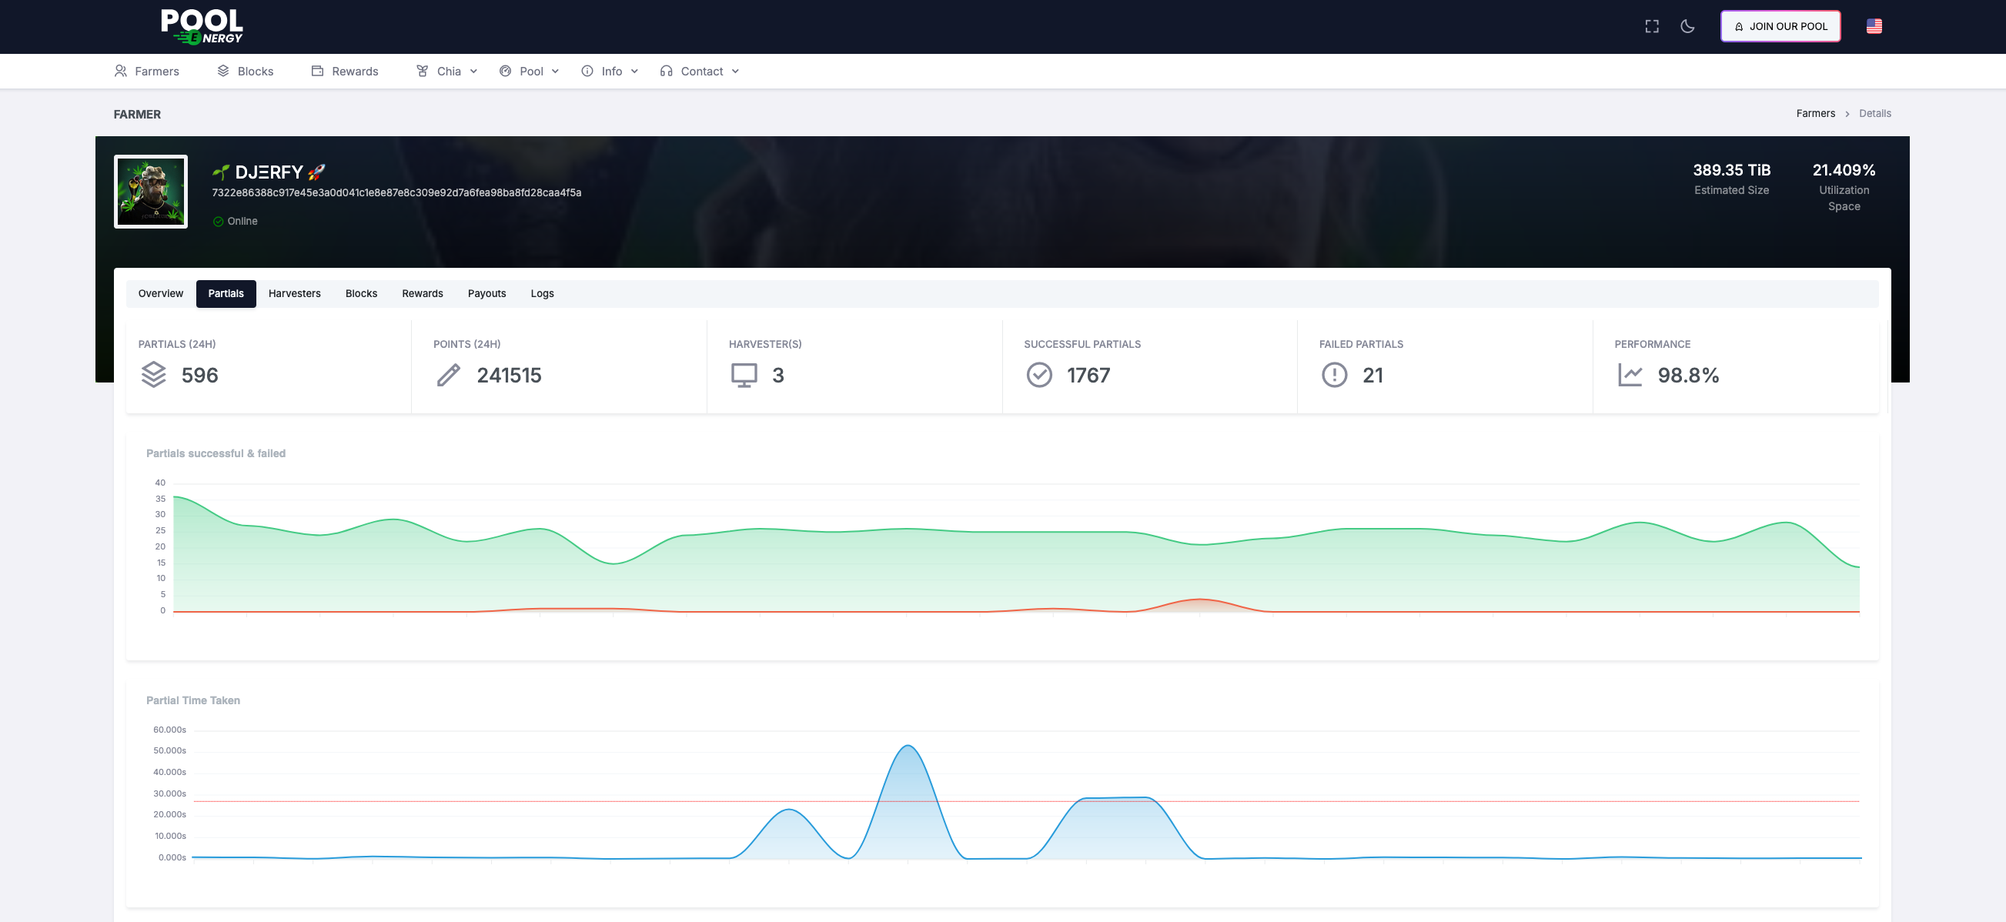Expand the Contact dropdown menu
Viewport: 2006px width, 922px height.
700,71
